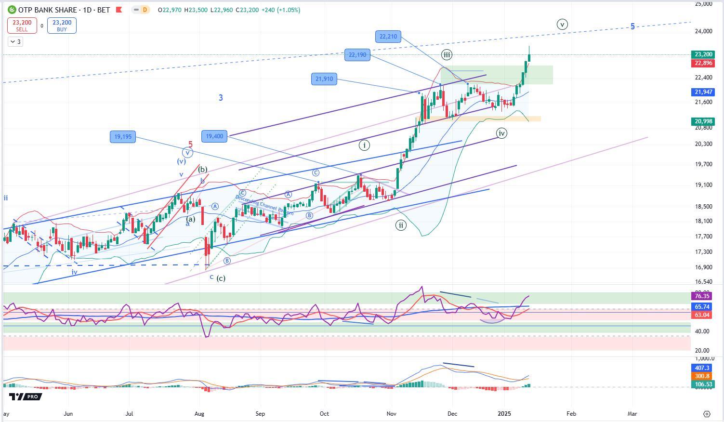This screenshot has height=422, width=724.
Task: Click the current price tag 23,200 on axis
Action: coord(703,55)
